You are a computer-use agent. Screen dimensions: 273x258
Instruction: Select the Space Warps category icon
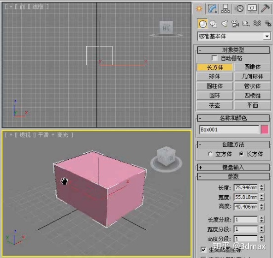click(257, 23)
